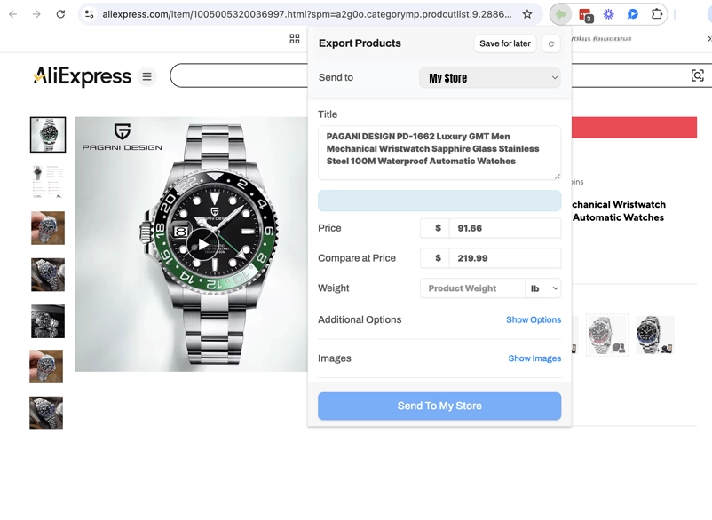Viewport: 712px width, 520px height.
Task: Click the refresh icon beside Save for later
Action: pos(551,43)
